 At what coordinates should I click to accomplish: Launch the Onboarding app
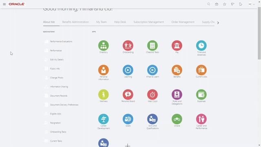pyautogui.click(x=128, y=45)
